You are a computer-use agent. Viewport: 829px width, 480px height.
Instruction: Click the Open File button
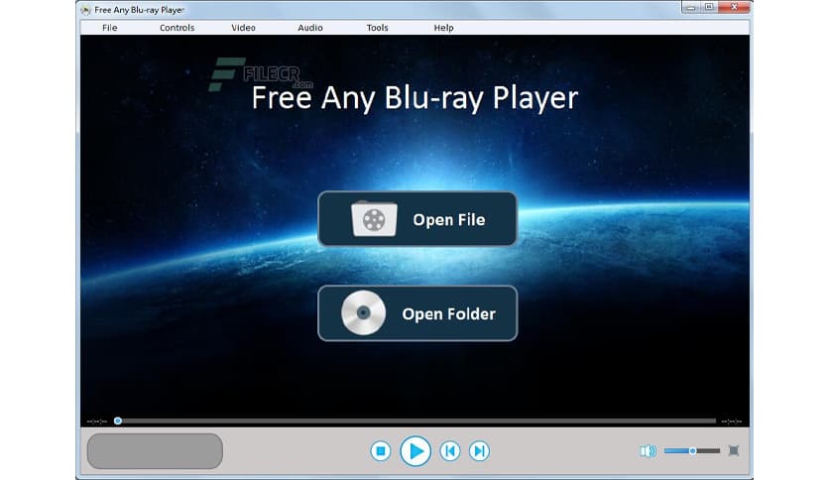click(417, 219)
